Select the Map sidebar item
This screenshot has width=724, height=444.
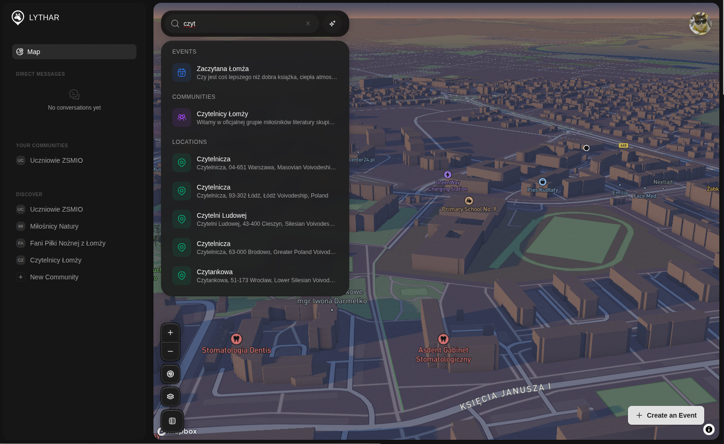[x=74, y=52]
